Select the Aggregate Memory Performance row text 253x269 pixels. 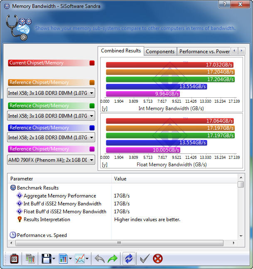point(60,195)
